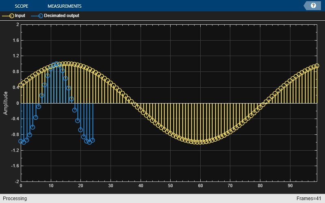Click y-axis tick label -2
This screenshot has height=203, width=325.
[x=17, y=181]
